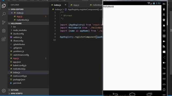
Task: Open the Search view in activity bar
Action: point(4,14)
